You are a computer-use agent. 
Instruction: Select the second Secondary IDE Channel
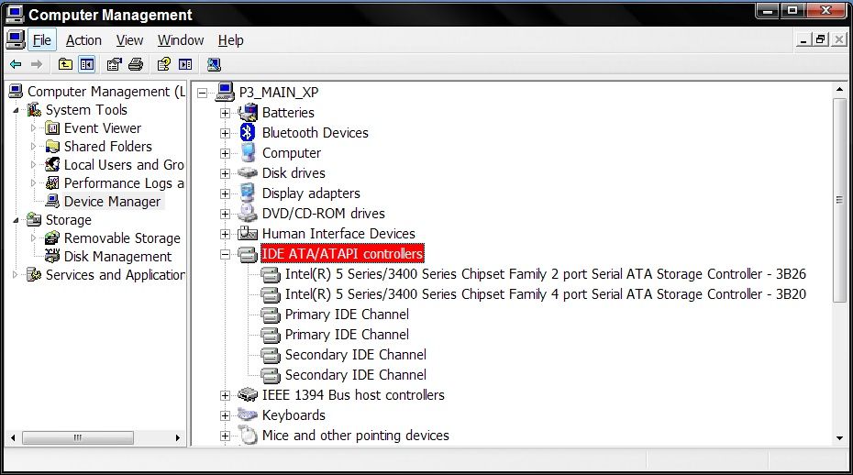point(356,375)
